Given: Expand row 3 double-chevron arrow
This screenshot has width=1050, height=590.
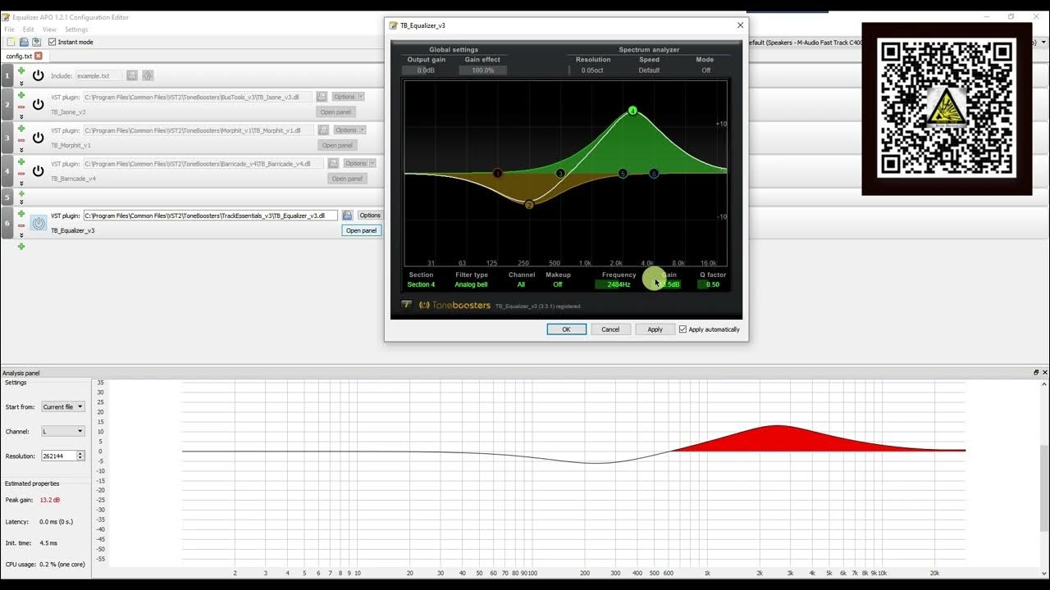Looking at the screenshot, I should pyautogui.click(x=21, y=150).
